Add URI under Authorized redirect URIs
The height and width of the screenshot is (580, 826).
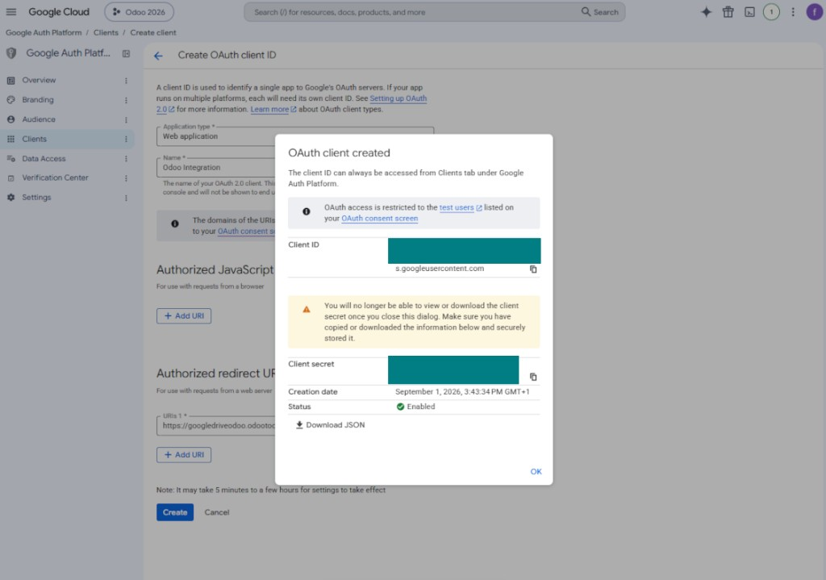(183, 455)
